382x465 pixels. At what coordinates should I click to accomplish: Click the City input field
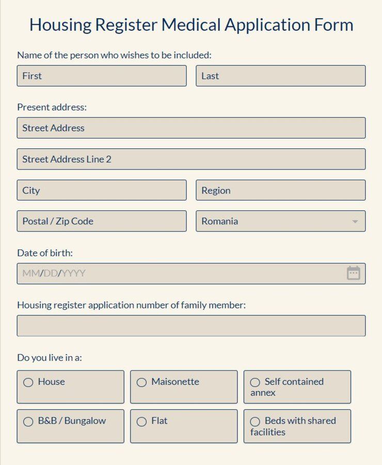[101, 190]
